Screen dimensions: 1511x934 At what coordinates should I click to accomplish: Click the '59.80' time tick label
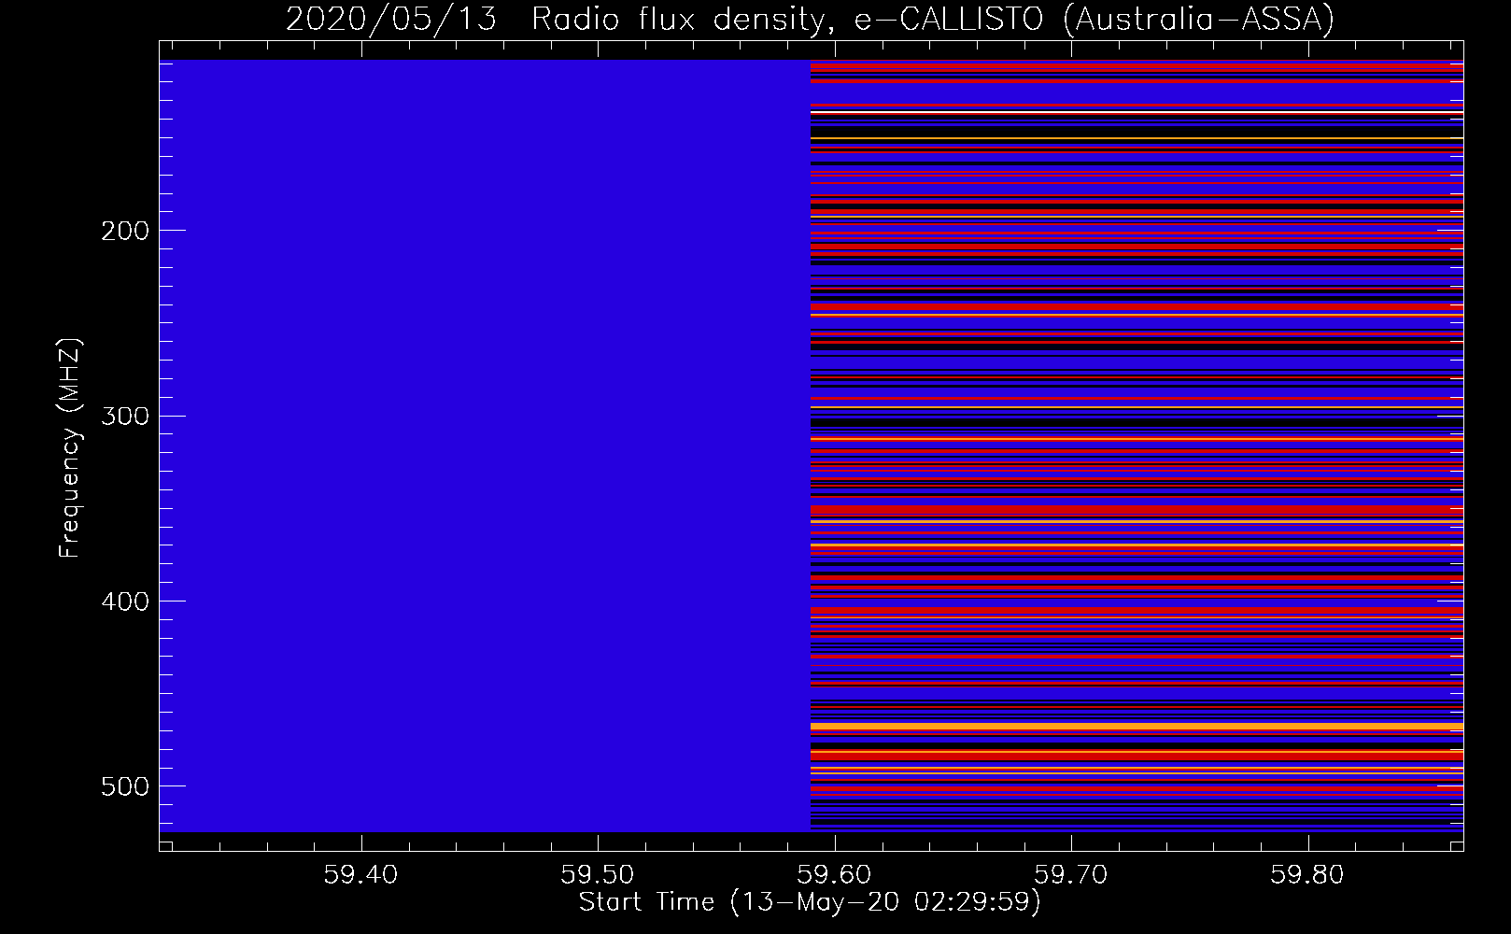[1308, 875]
